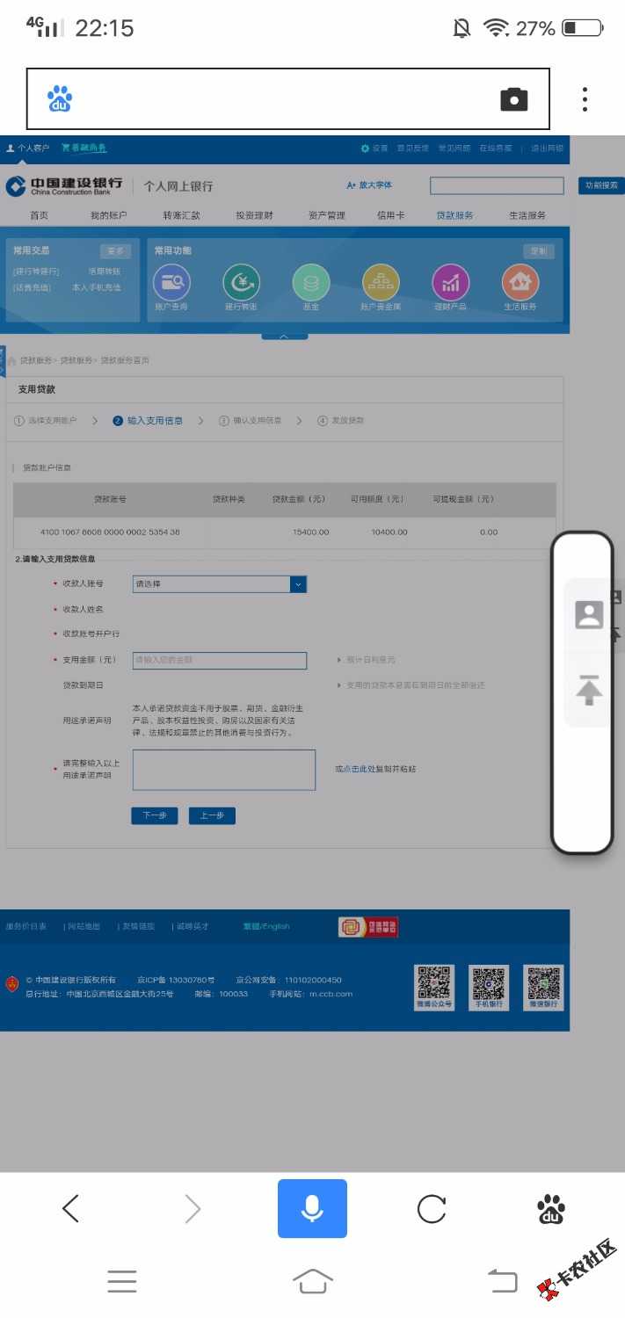Select step 1 选择支用账户
The image size is (625, 1318).
pyautogui.click(x=45, y=421)
